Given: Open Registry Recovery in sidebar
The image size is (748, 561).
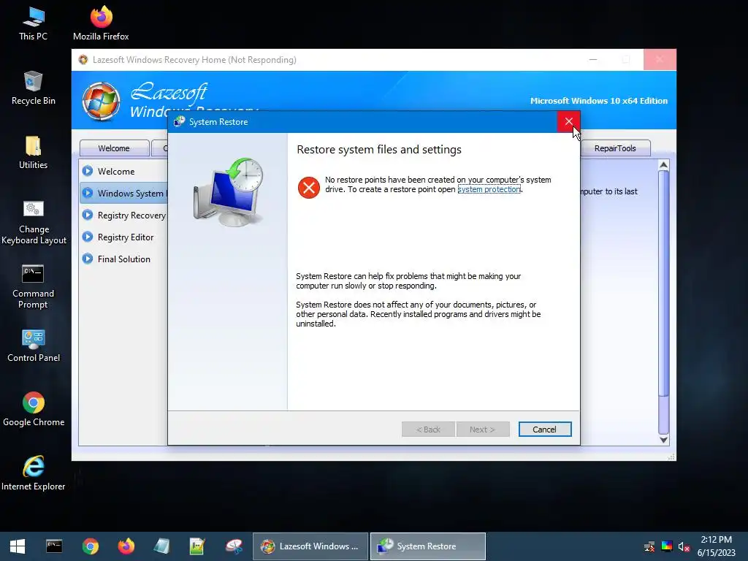Looking at the screenshot, I should click(123, 215).
